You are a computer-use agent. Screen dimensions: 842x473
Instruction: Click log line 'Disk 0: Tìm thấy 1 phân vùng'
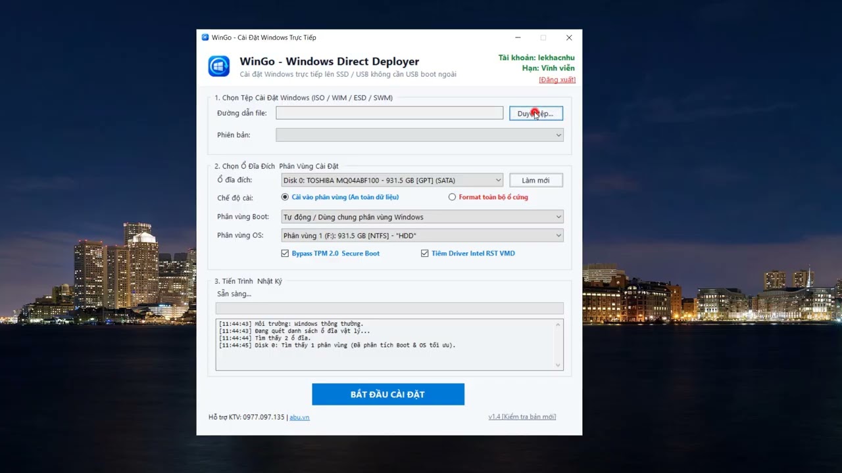point(337,346)
